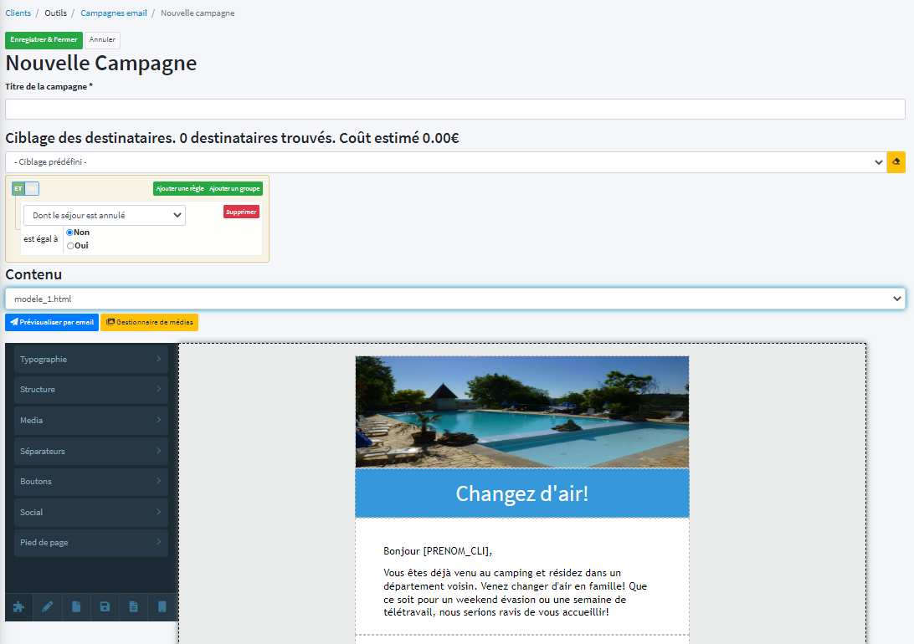The width and height of the screenshot is (914, 644).
Task: Open the Gestionnaire de médias
Action: coord(150,322)
